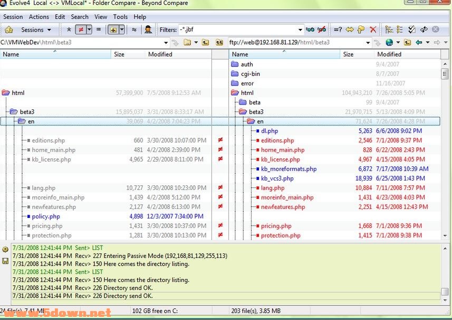Click the red X Delete icon

(x=373, y=29)
